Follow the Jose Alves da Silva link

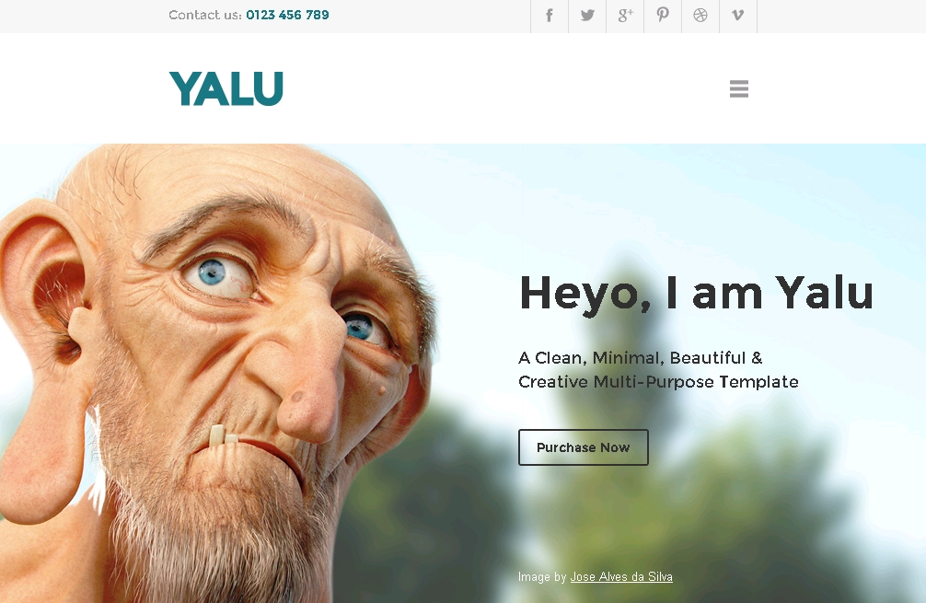(621, 576)
